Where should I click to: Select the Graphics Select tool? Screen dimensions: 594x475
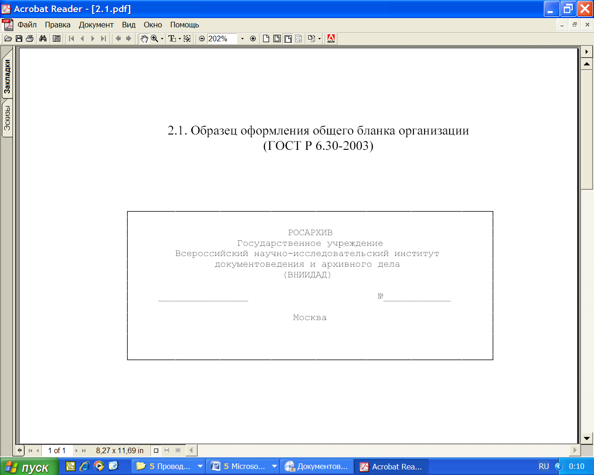coord(187,39)
